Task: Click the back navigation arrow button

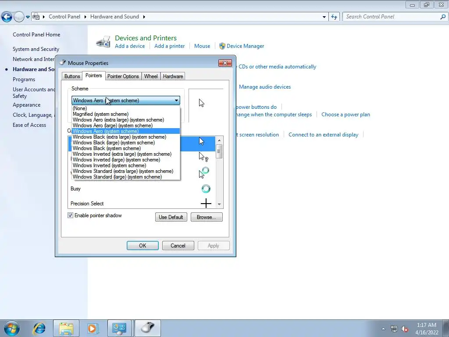Action: (7, 17)
